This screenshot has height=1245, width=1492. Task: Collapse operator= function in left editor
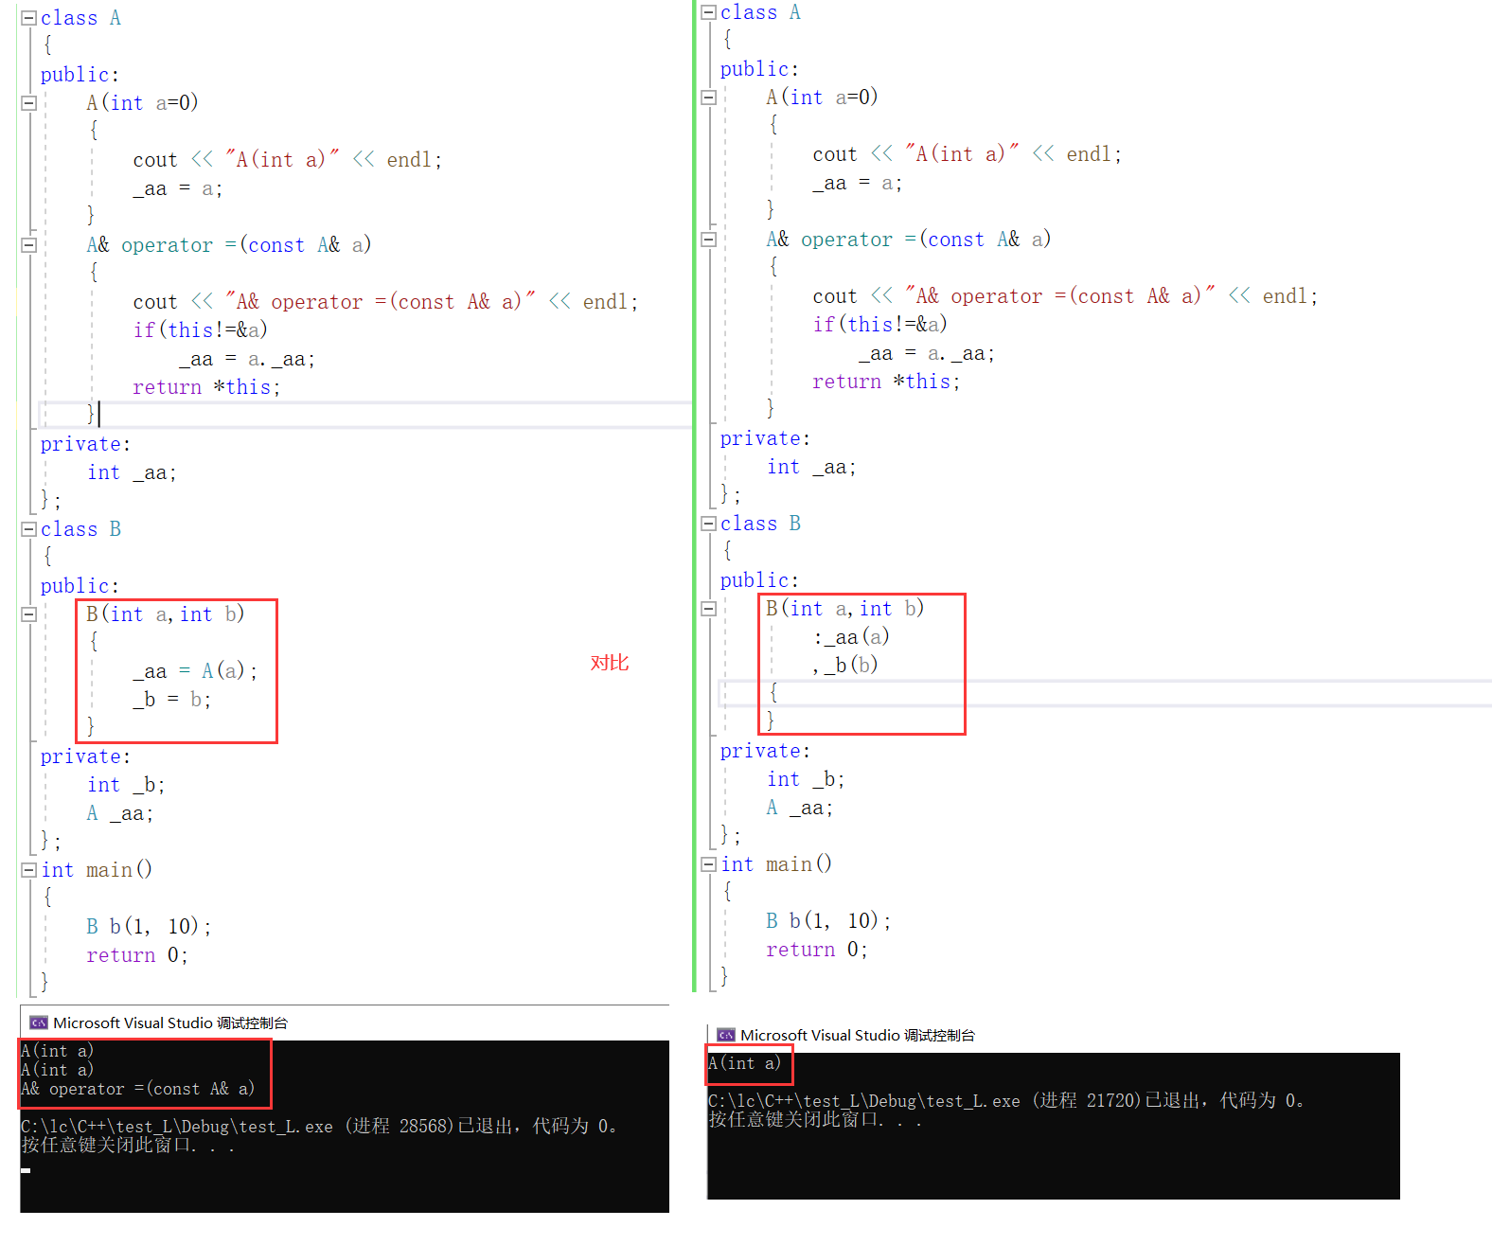(x=28, y=245)
